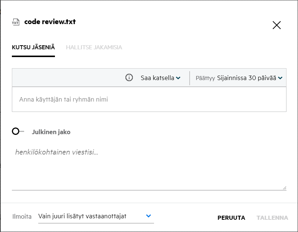Viewport: 298px width, 232px height.
Task: Click the Päättyy label
Action: click(x=205, y=78)
